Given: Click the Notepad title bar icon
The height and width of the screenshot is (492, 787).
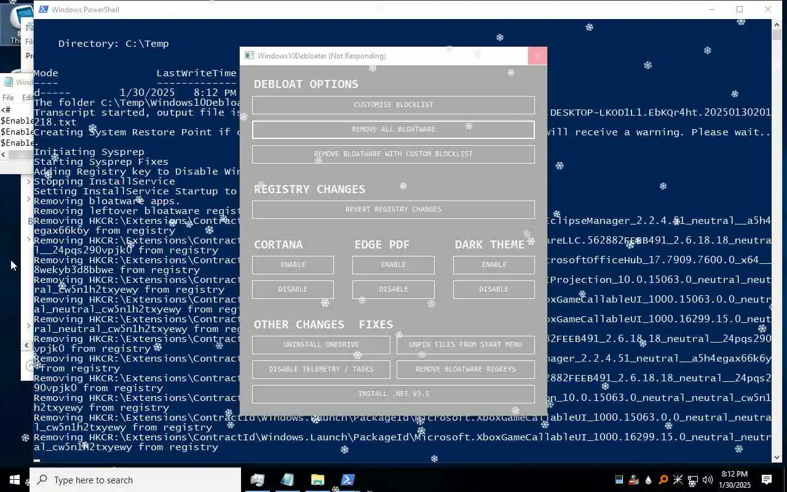Looking at the screenshot, I should coord(9,82).
